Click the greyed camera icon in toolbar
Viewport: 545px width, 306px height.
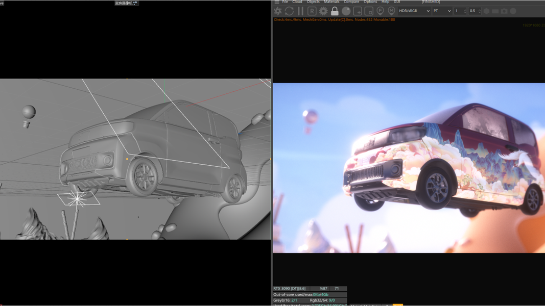coord(504,11)
